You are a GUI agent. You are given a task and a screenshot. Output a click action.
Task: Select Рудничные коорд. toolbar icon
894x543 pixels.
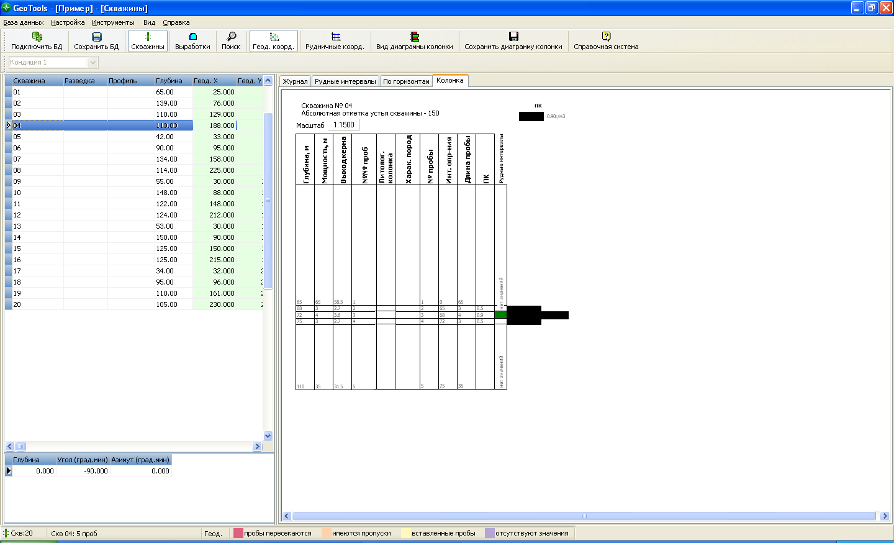pyautogui.click(x=335, y=37)
